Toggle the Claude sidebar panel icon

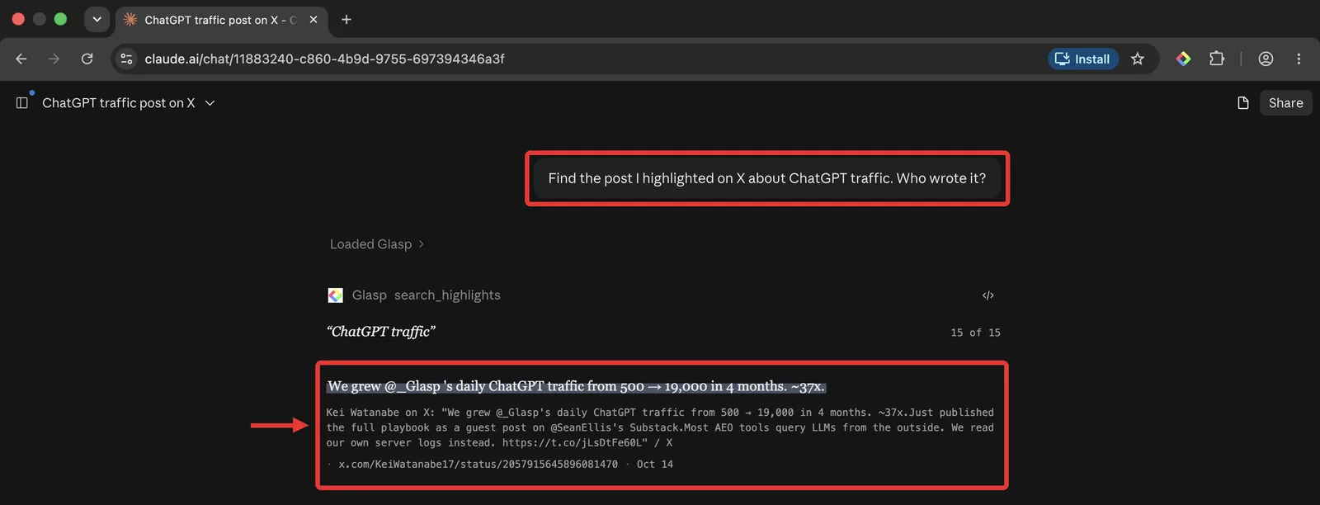tap(22, 103)
